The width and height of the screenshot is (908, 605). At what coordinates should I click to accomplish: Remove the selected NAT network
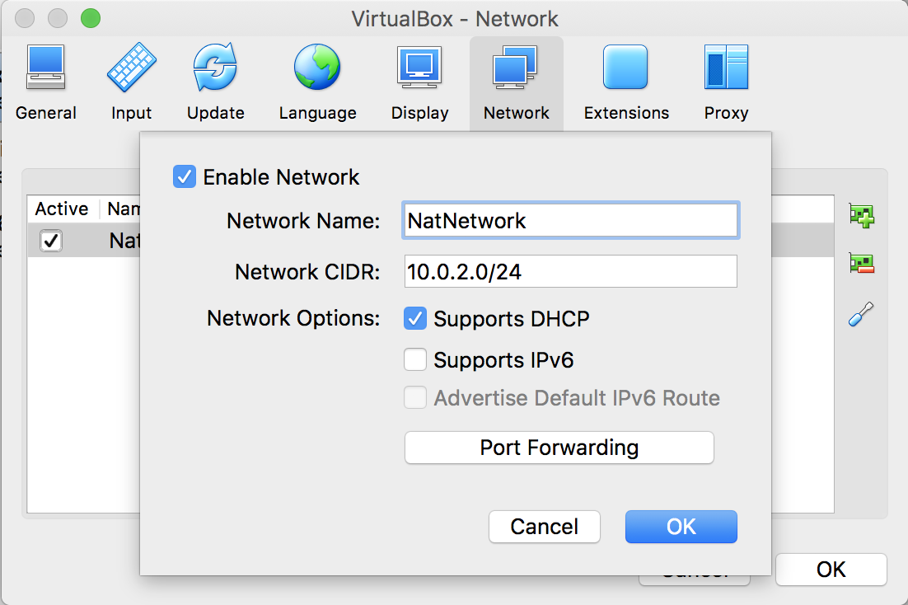862,264
